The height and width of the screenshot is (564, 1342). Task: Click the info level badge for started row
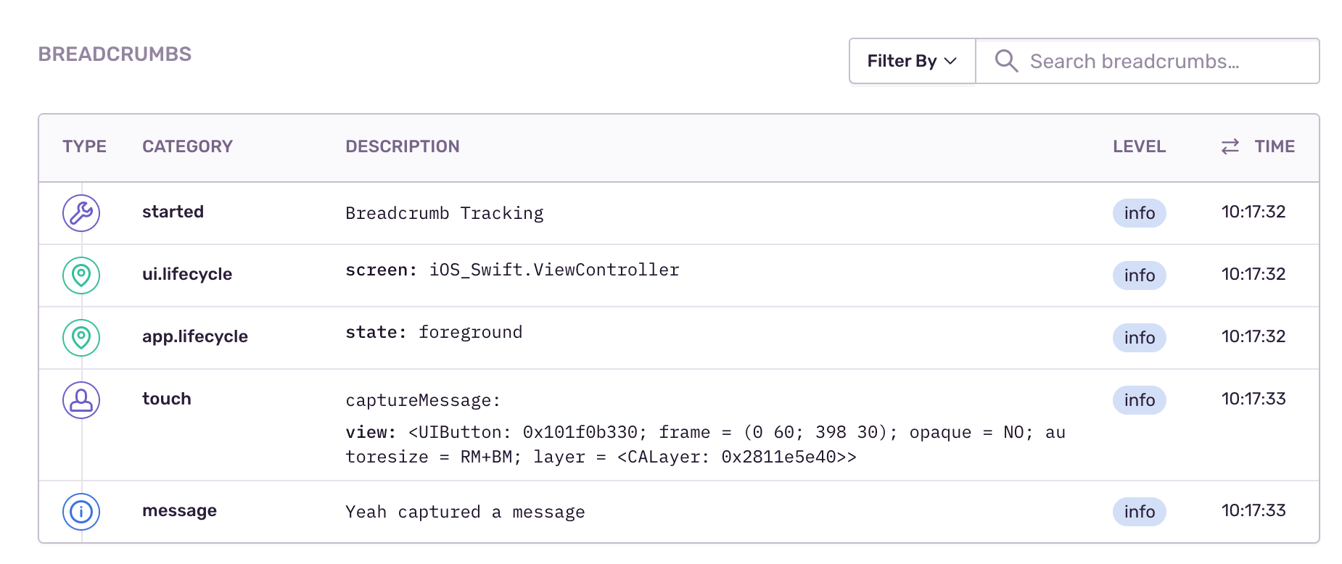1139,213
